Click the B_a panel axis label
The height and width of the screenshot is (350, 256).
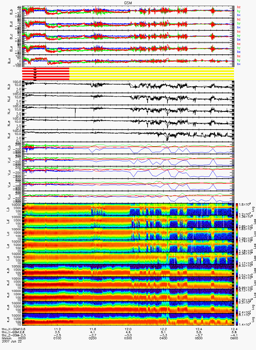tap(9, 61)
